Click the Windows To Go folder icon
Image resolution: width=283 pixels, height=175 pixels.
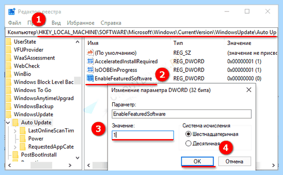[x=8, y=90]
